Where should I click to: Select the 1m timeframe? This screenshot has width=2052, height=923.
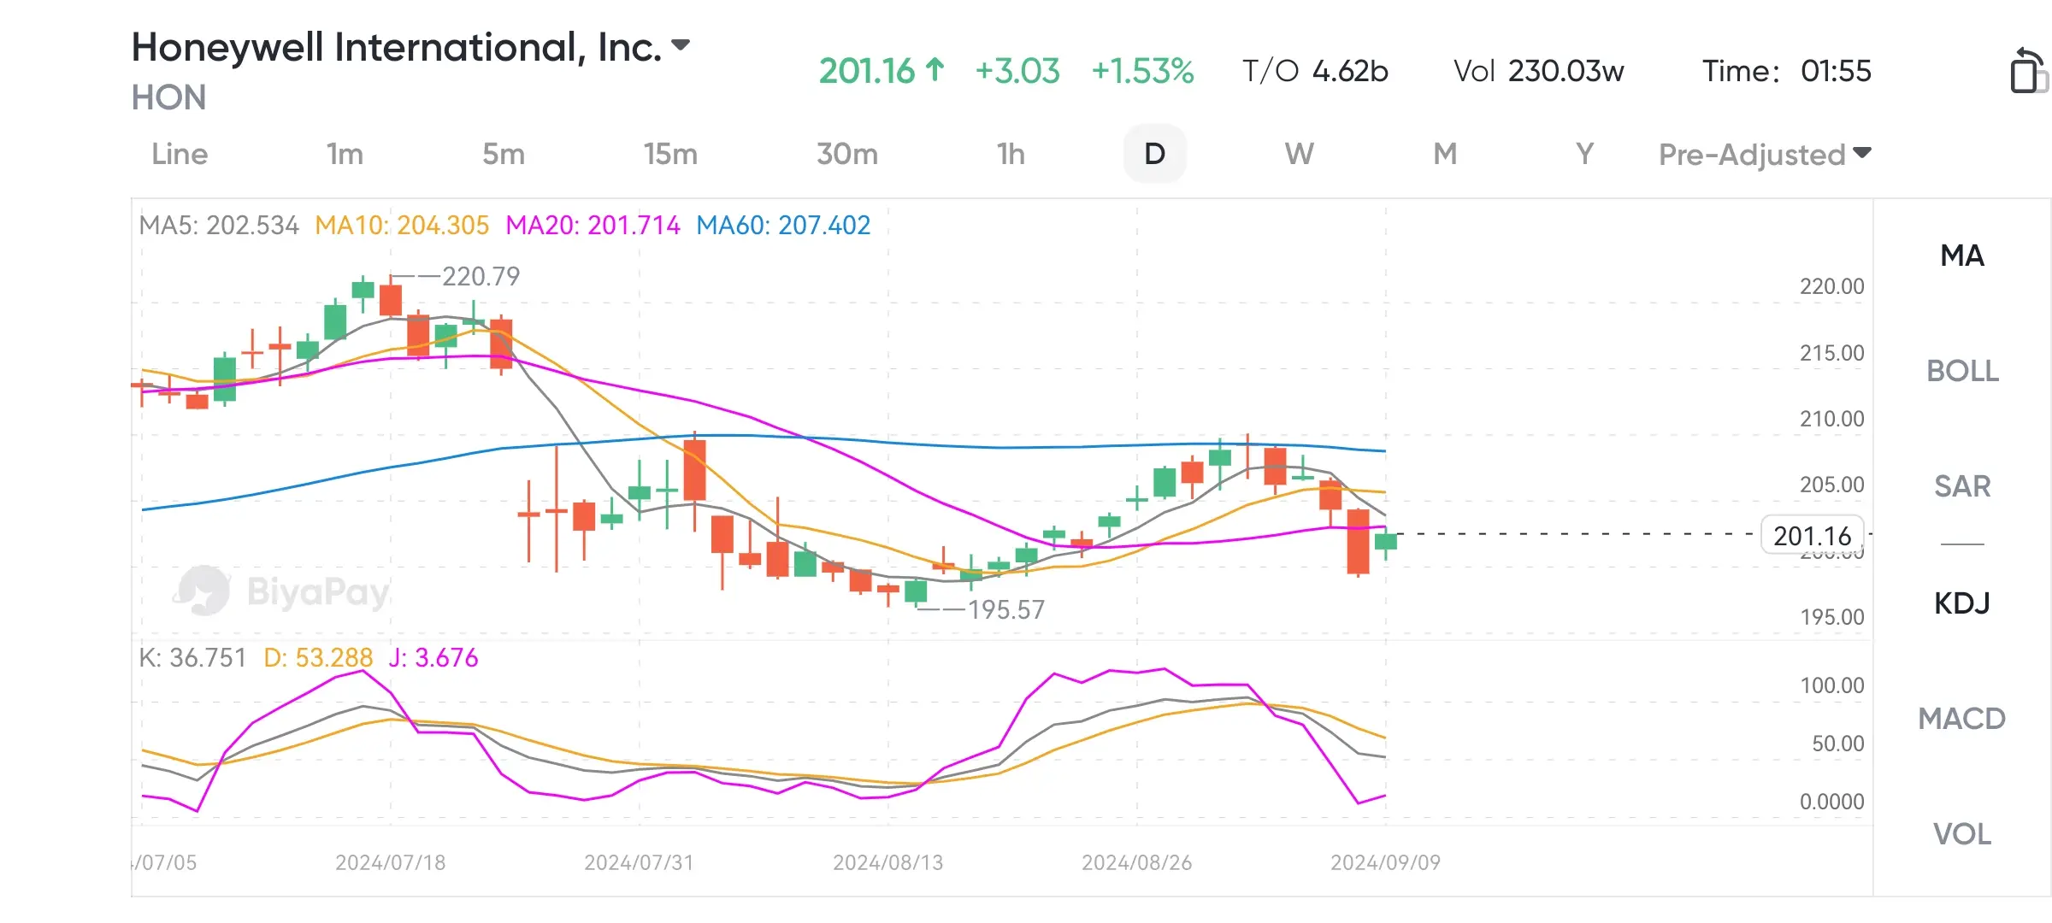click(x=345, y=154)
